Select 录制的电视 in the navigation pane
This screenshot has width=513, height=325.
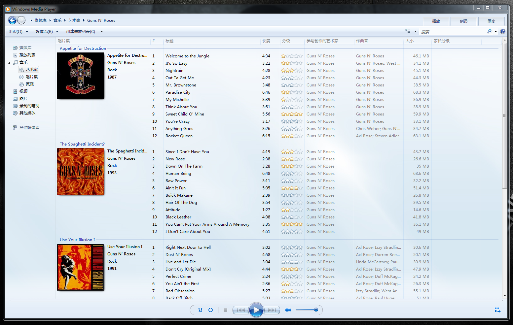point(29,106)
